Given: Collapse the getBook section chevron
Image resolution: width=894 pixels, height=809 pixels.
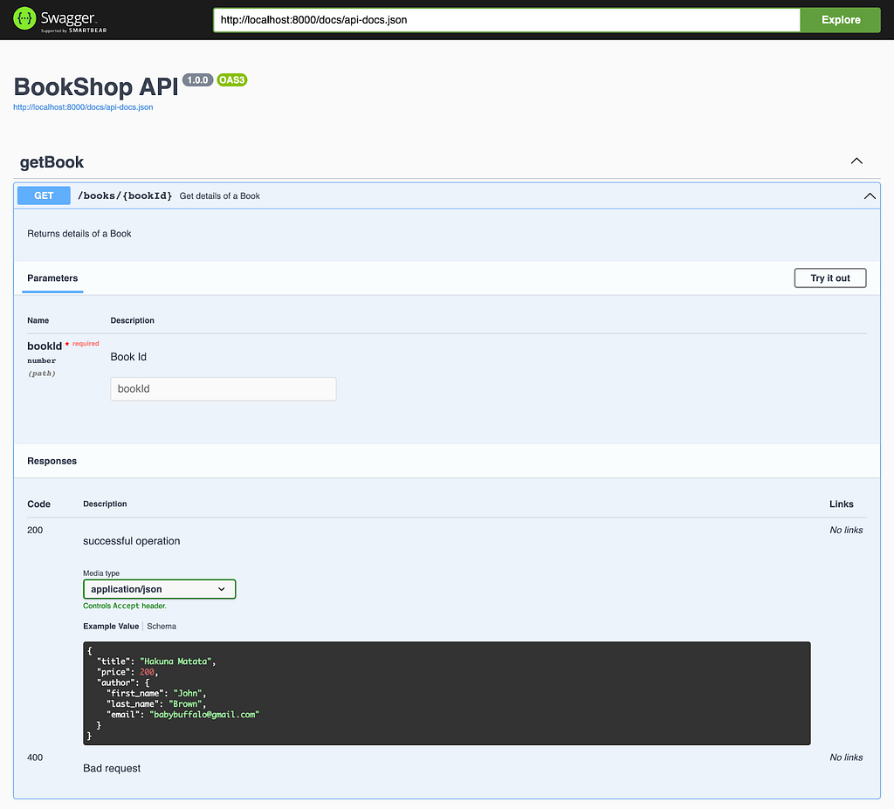Looking at the screenshot, I should click(x=856, y=161).
